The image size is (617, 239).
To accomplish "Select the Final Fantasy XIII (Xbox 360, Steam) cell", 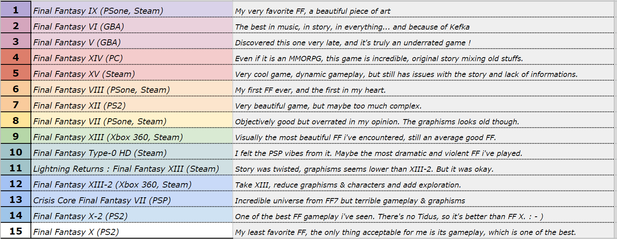I will 108,137.
